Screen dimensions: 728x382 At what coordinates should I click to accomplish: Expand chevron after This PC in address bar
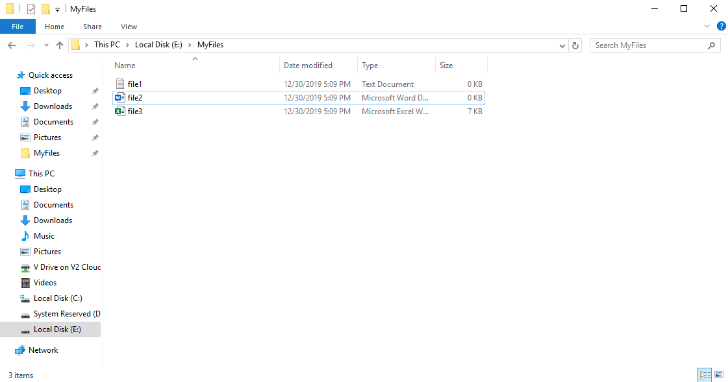(127, 45)
